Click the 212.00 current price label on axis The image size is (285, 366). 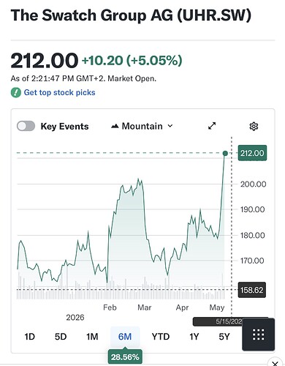point(252,153)
